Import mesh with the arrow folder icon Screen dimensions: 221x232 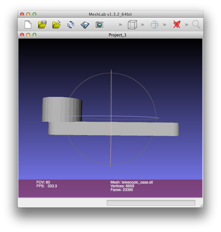(56, 25)
